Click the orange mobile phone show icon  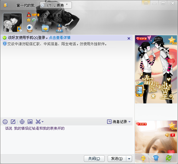140,91
